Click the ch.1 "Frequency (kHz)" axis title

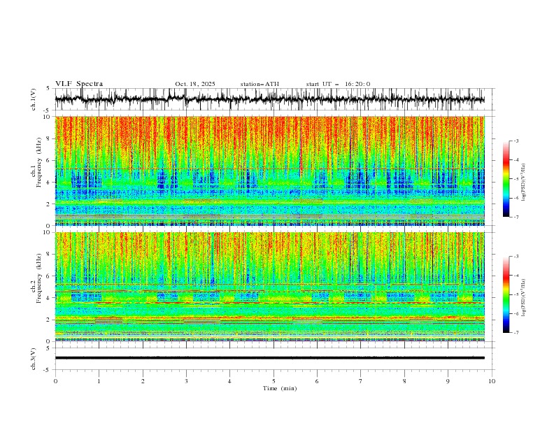39,162
